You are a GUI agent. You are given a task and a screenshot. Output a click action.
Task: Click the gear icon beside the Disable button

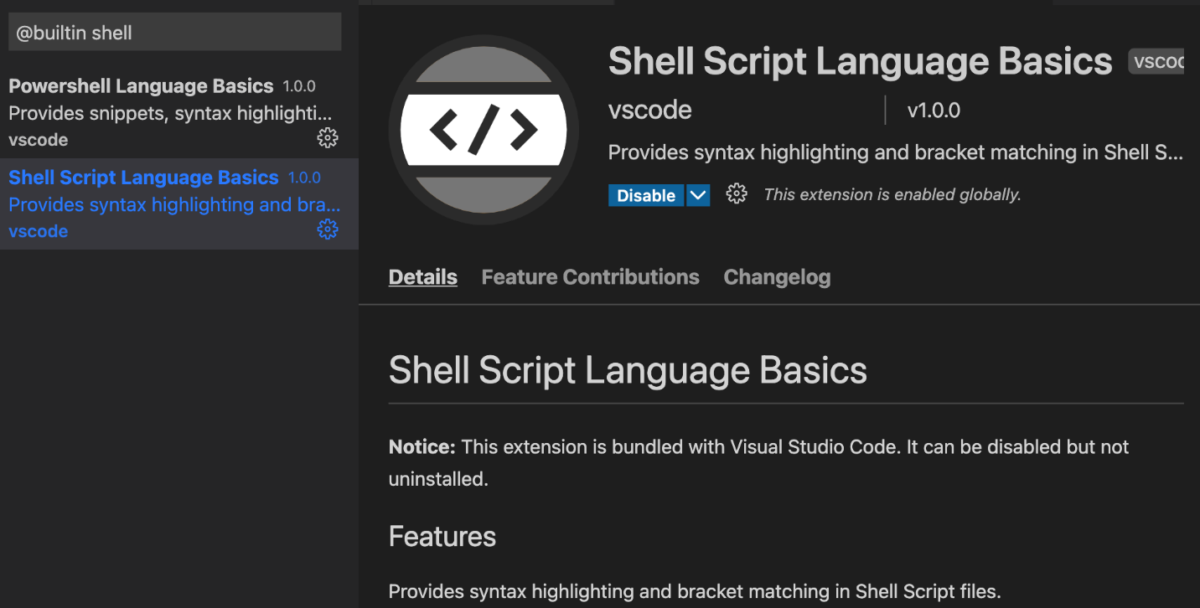click(x=737, y=194)
